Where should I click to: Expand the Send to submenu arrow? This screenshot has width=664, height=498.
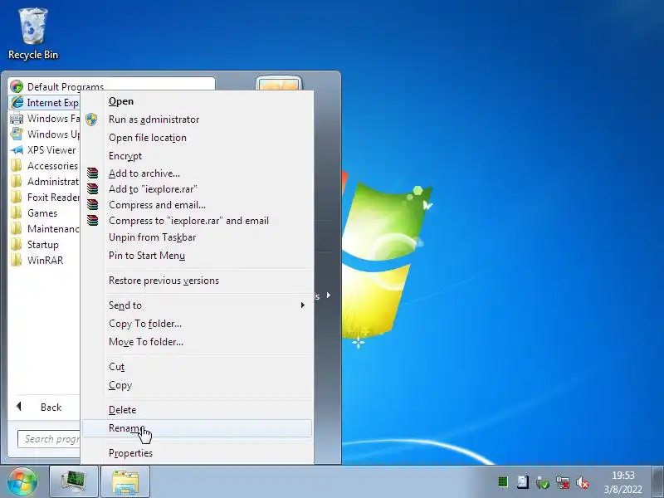(x=302, y=305)
